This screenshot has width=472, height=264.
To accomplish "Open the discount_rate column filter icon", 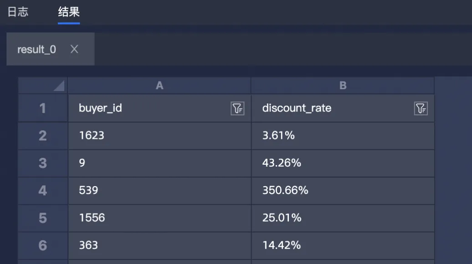I will click(421, 108).
